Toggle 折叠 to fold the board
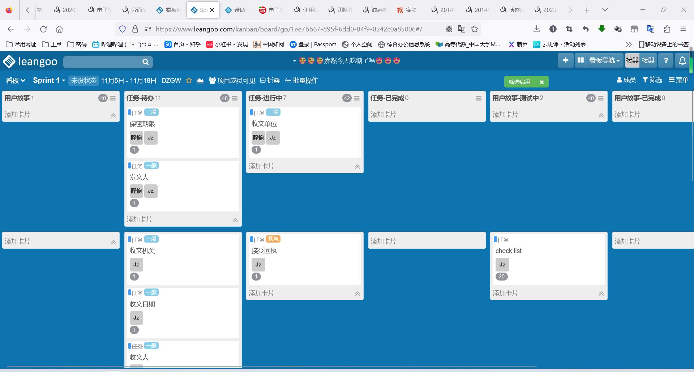 click(x=270, y=80)
